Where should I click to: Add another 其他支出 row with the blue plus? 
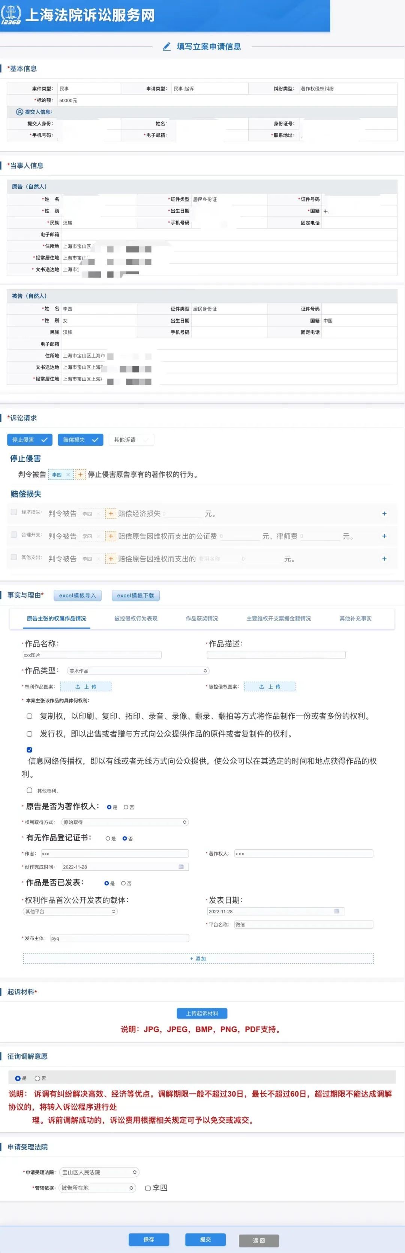[384, 559]
